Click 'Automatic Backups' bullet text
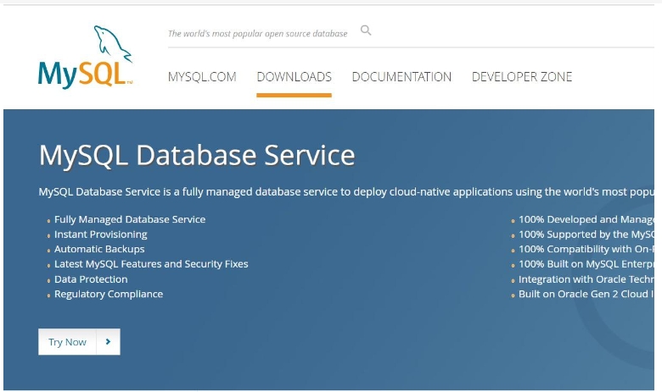Image resolution: width=662 pixels, height=392 pixels. 99,249
